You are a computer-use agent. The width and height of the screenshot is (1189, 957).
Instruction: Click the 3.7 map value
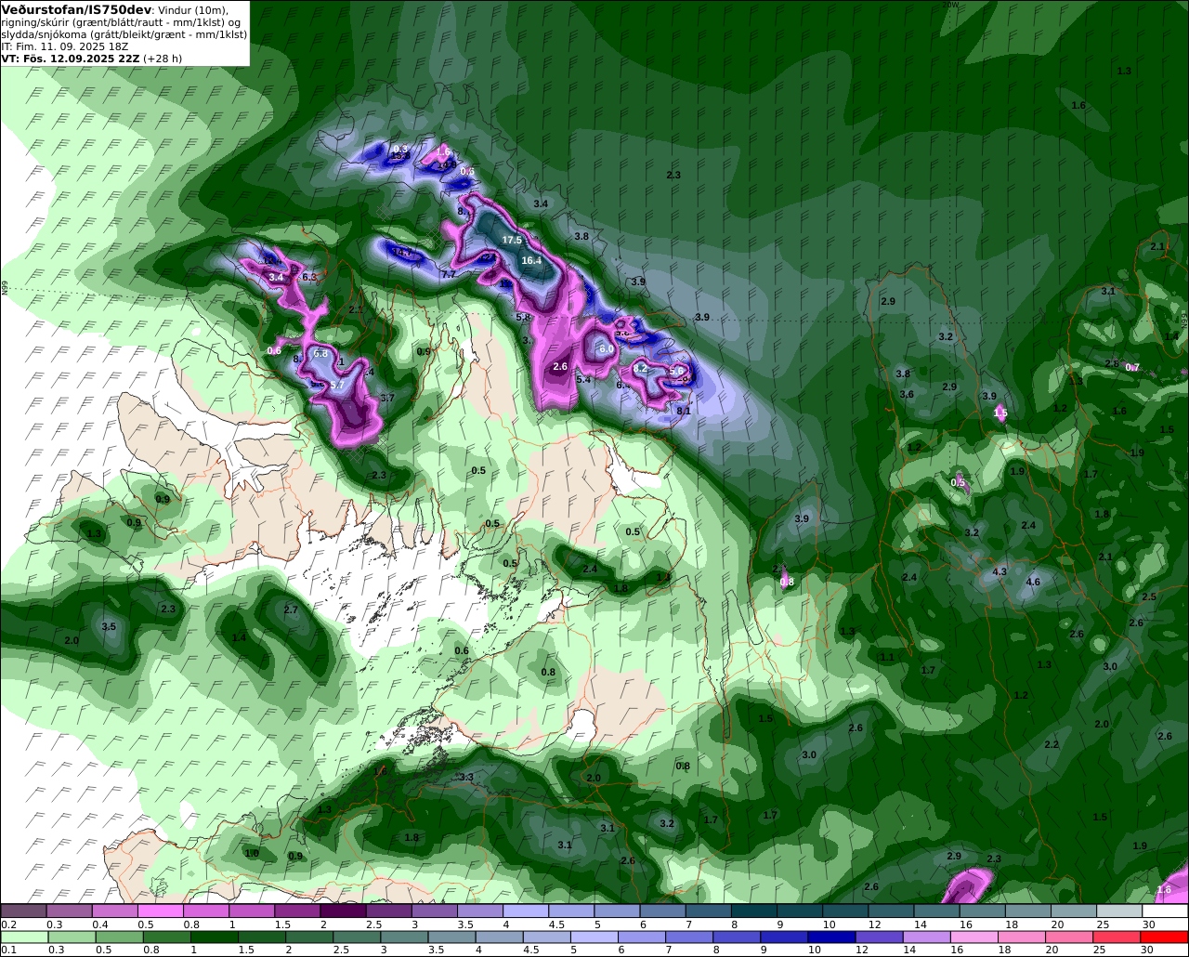pos(387,398)
